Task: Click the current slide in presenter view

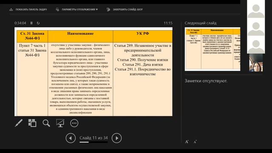Action: (93, 72)
